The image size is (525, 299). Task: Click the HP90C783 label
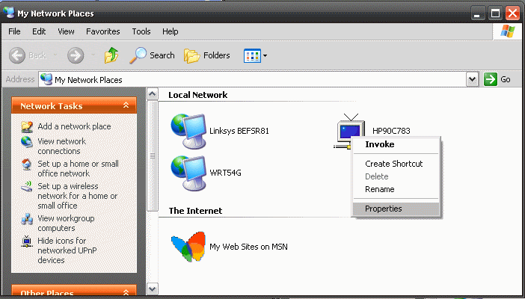coord(391,131)
